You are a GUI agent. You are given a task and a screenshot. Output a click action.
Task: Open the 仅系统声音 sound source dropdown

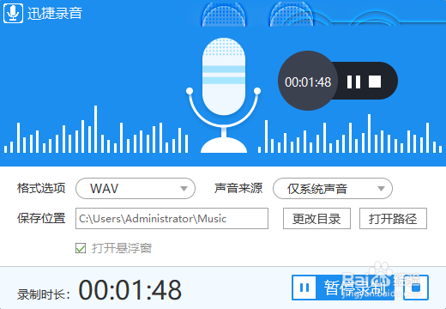tap(333, 189)
